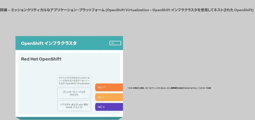255x120 pixels.
Task: Click the Red Hat OpenShift heading
Action: [41, 59]
